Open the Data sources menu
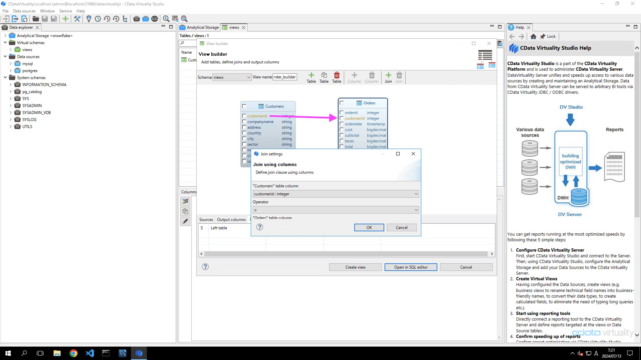Viewport: 641px width, 360px height. [24, 11]
